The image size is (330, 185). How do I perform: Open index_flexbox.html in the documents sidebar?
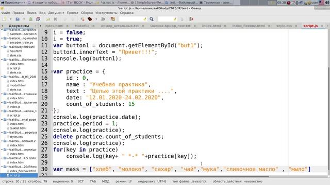(x=23, y=171)
